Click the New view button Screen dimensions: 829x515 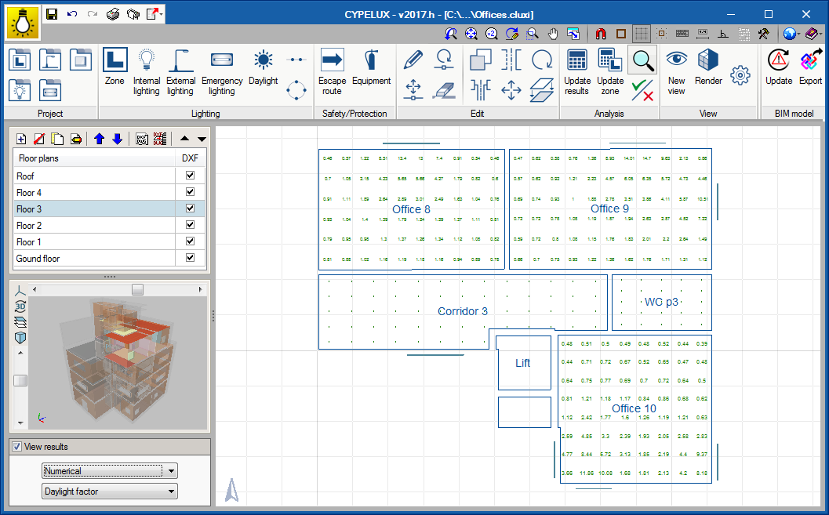[676, 67]
